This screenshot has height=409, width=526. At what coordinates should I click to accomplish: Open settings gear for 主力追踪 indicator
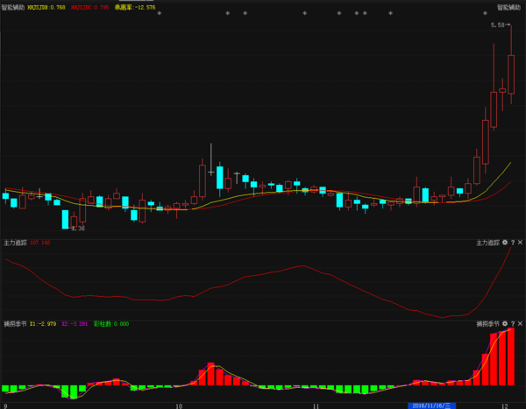pos(505,243)
